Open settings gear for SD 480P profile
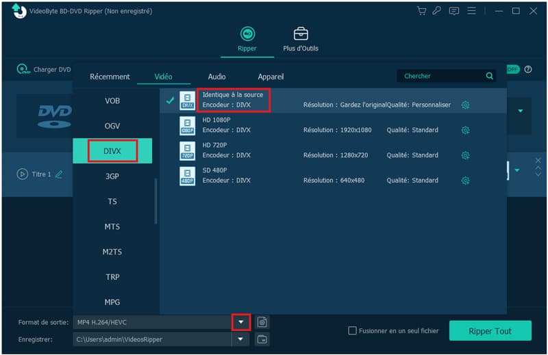This screenshot has height=355, width=548. [x=466, y=181]
